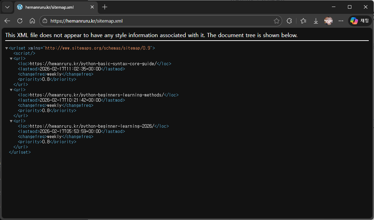Open the Extensions puzzle icon
This screenshot has width=374, height=220.
[x=289, y=21]
